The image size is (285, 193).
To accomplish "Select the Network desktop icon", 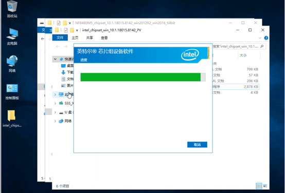I will click(x=12, y=64).
